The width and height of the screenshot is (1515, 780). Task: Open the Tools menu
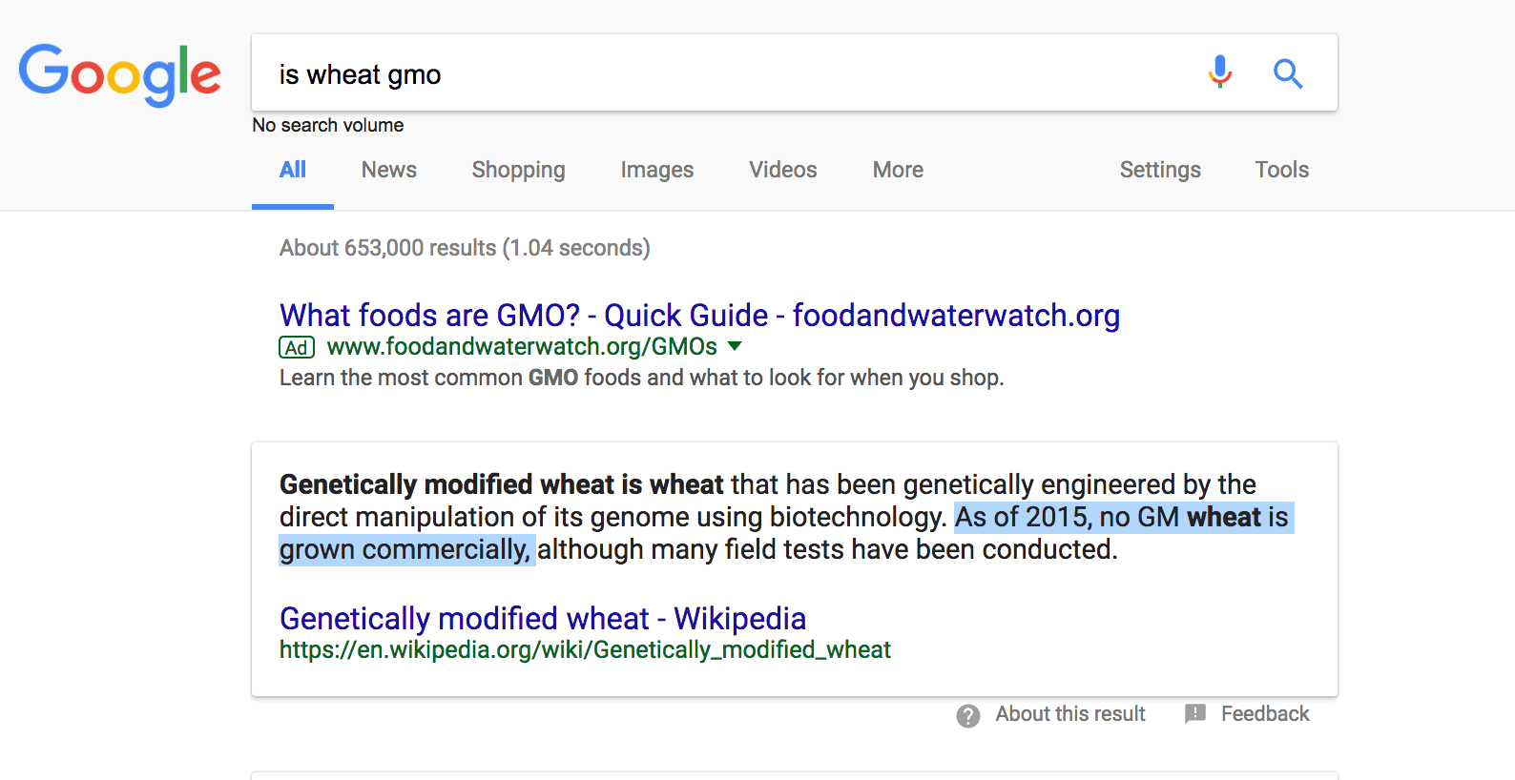[x=1281, y=170]
